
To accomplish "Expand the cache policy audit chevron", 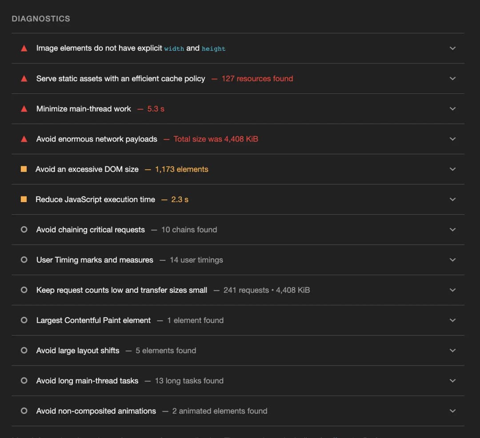I will tap(452, 79).
